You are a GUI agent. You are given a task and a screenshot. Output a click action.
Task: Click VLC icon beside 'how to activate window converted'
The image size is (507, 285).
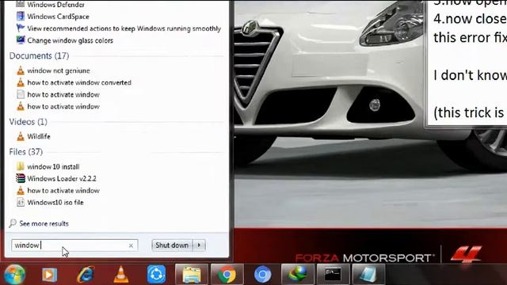[21, 82]
